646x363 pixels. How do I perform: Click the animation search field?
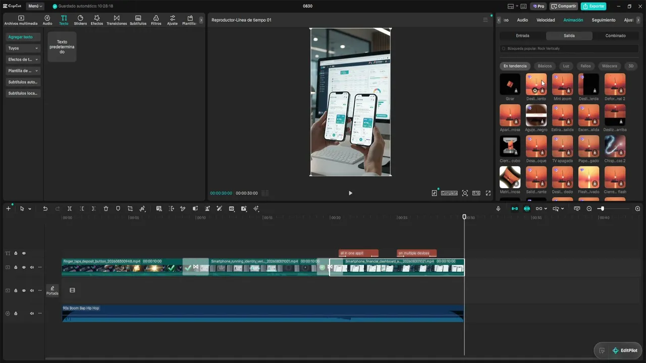pos(569,48)
